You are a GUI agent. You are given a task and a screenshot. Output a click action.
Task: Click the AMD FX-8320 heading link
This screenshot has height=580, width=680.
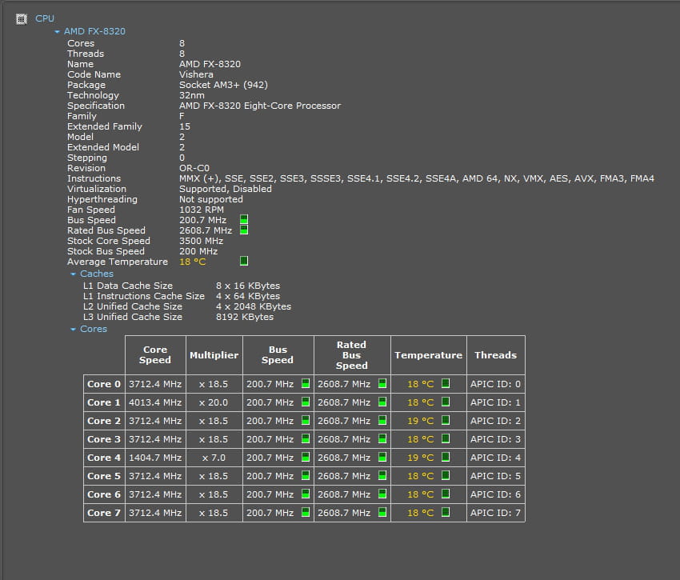click(94, 31)
